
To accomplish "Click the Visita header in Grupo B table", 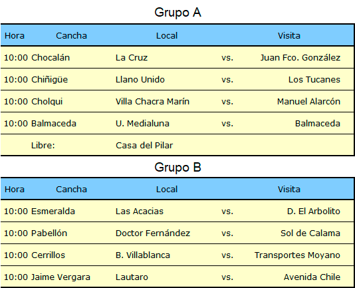I will coord(289,189).
